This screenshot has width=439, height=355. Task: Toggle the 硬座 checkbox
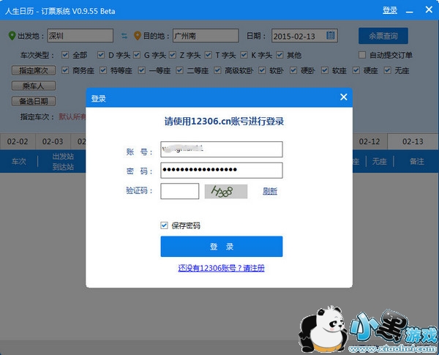point(356,70)
